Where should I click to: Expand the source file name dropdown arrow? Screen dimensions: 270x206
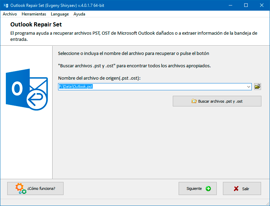pos(248,87)
